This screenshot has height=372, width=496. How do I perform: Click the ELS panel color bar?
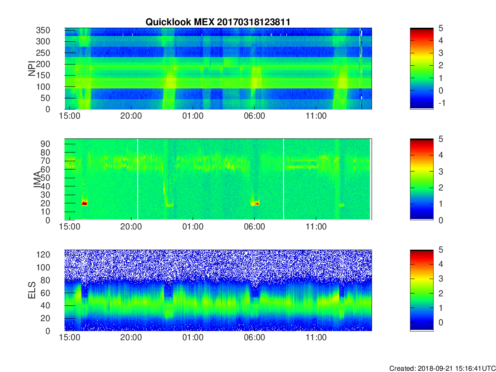click(x=422, y=290)
